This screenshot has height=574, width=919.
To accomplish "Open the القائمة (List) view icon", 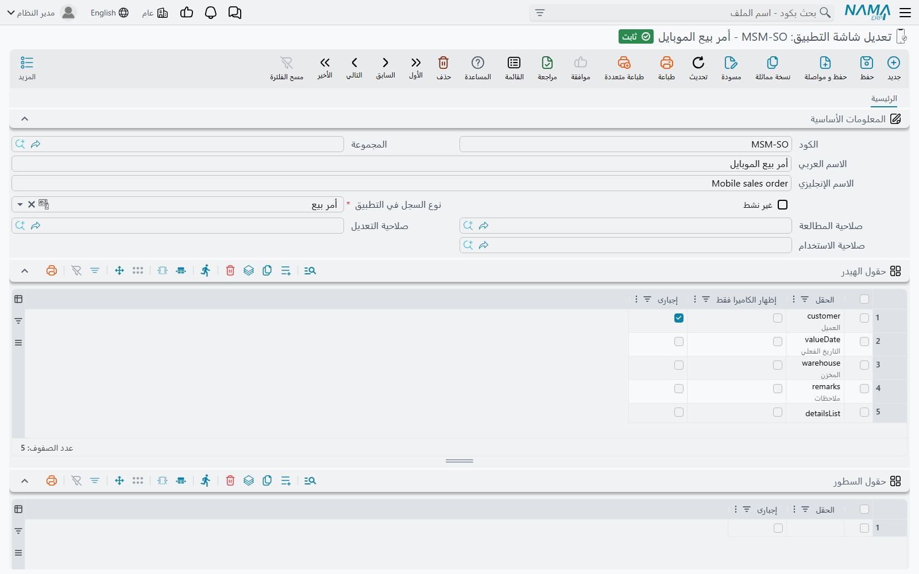I will point(514,63).
